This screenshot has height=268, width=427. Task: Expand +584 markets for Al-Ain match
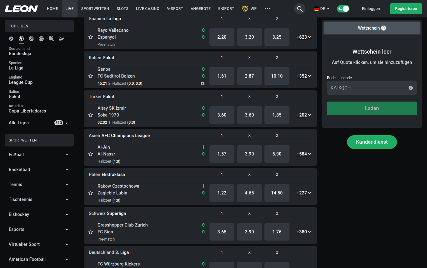click(304, 154)
